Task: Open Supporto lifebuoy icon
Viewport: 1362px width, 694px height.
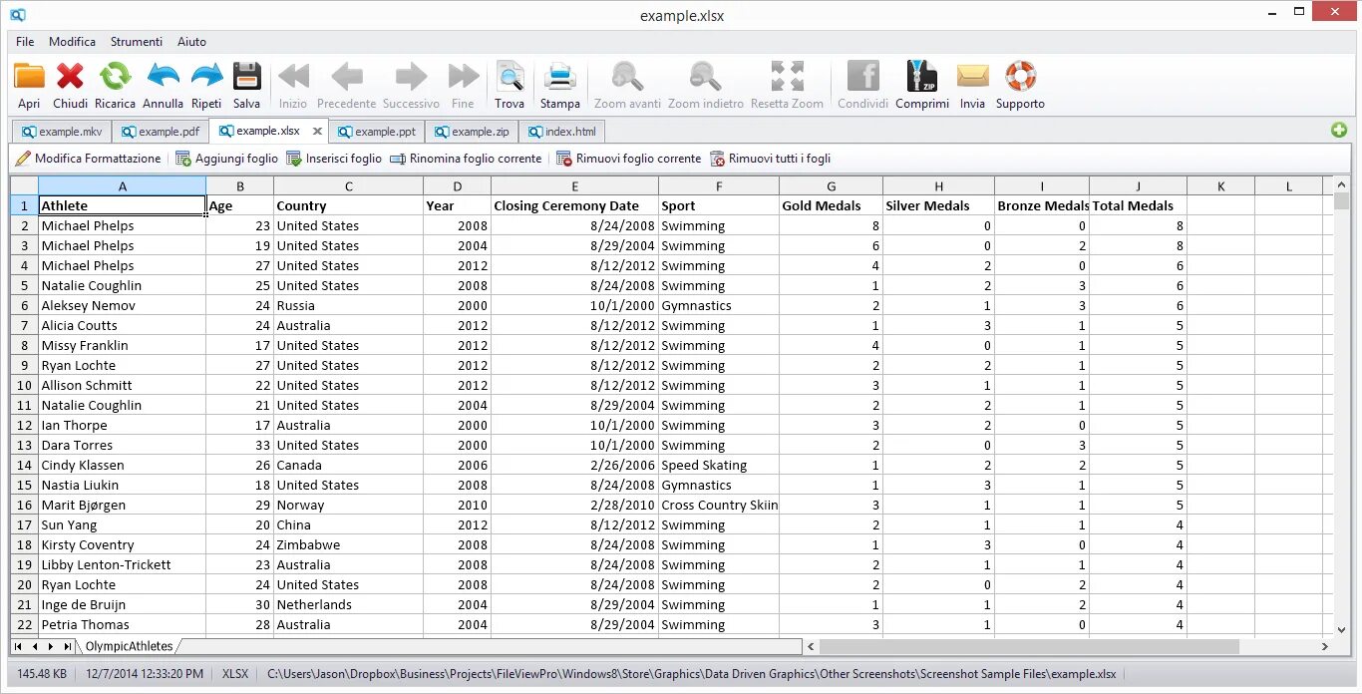Action: (1020, 76)
